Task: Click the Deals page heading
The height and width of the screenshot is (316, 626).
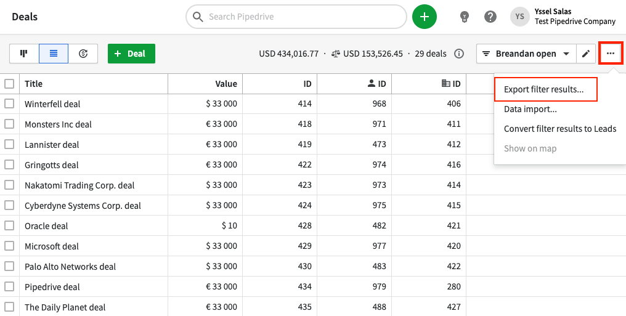Action: [25, 17]
